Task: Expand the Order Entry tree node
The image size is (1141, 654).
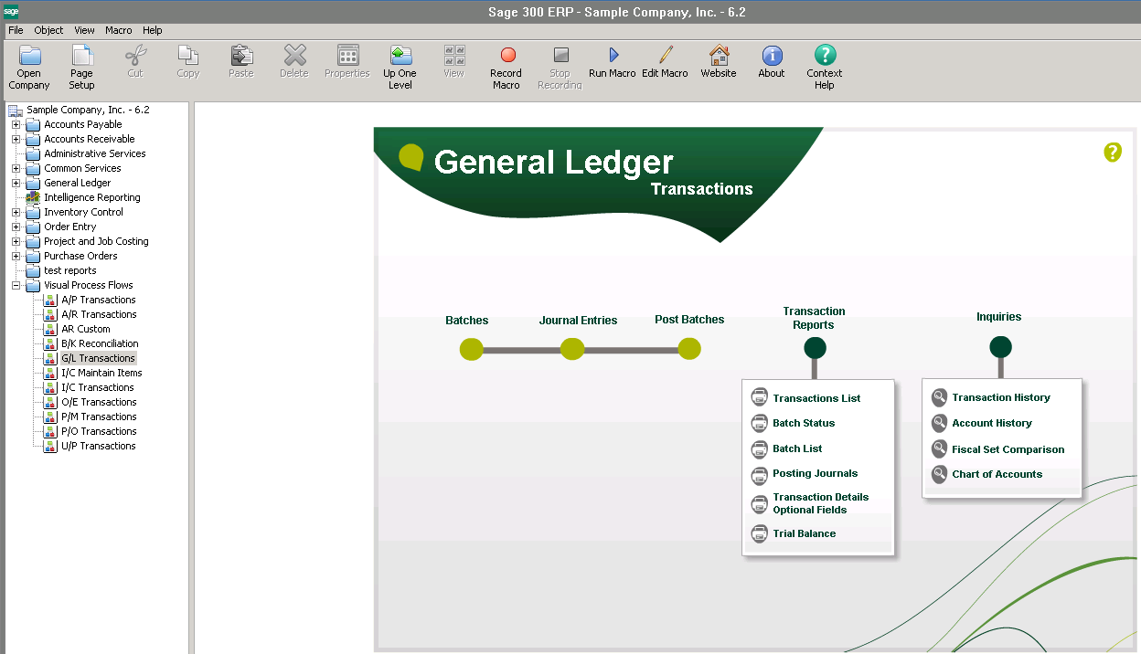Action: [x=16, y=227]
